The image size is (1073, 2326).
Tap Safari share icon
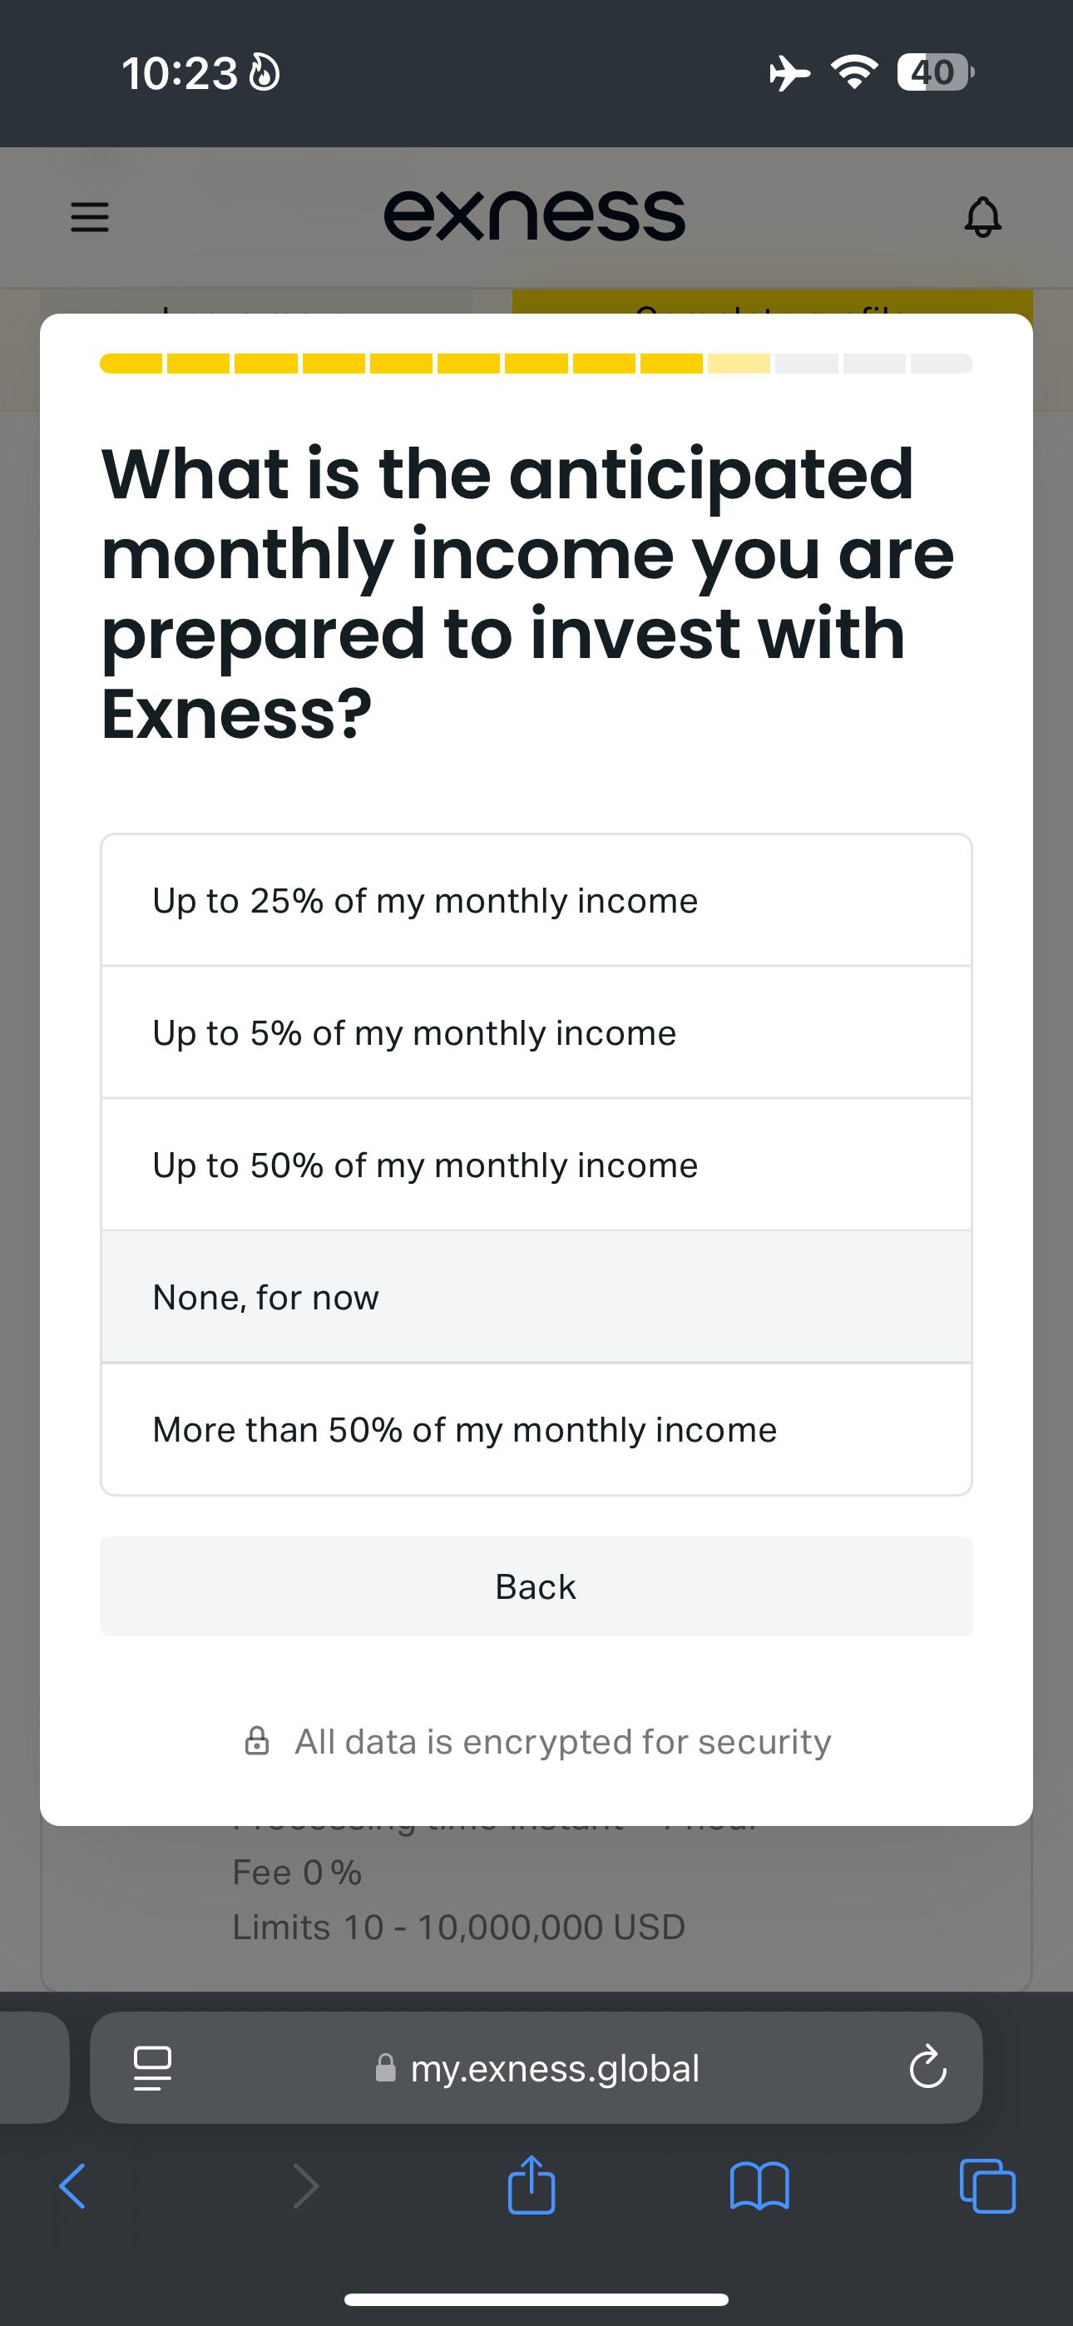[531, 2185]
